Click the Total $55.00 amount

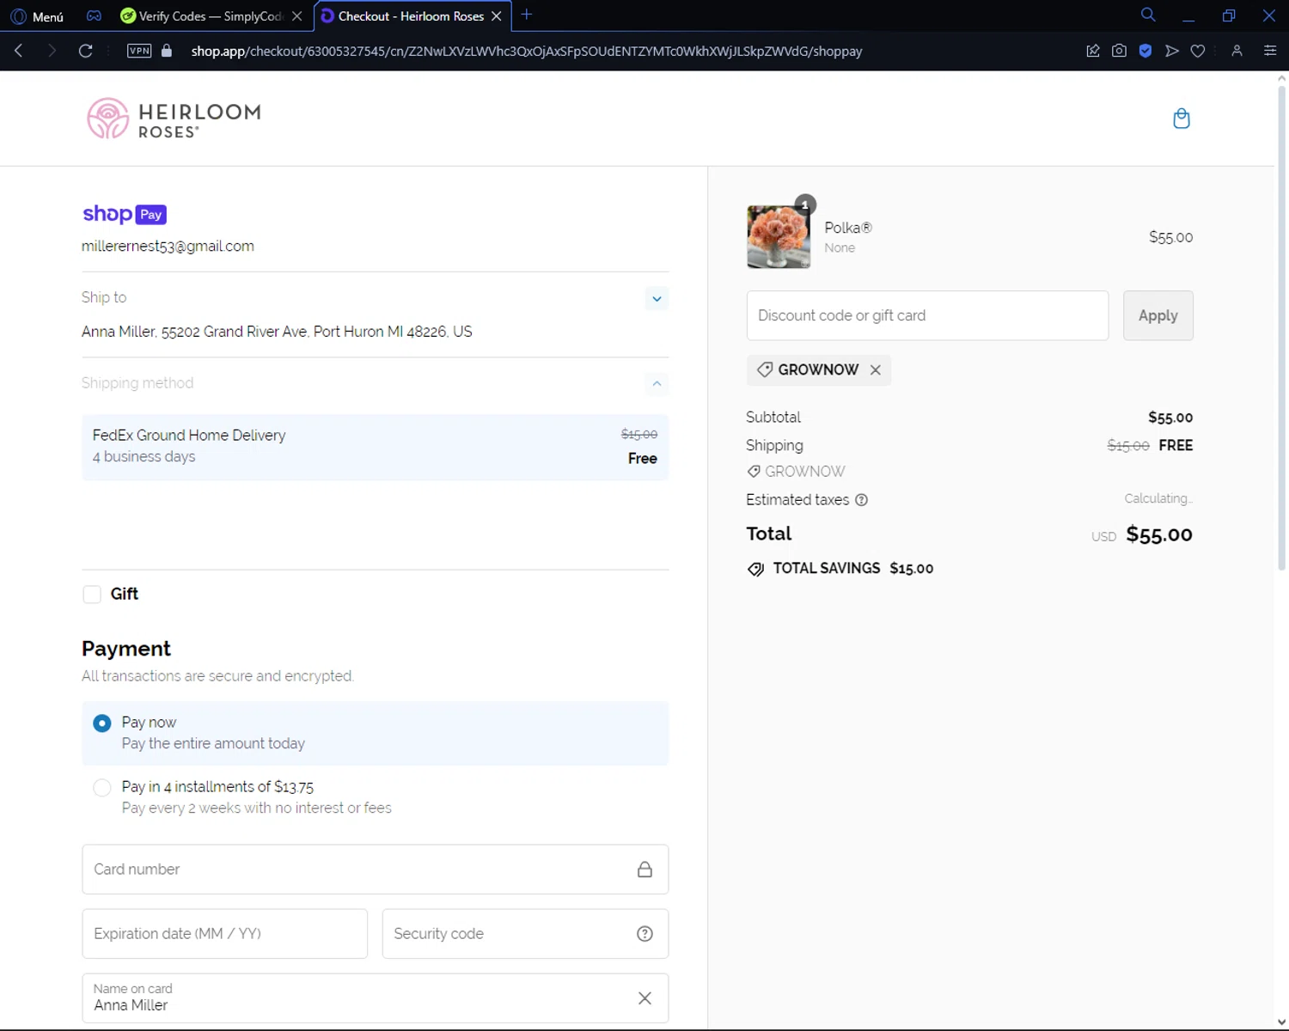click(1158, 534)
